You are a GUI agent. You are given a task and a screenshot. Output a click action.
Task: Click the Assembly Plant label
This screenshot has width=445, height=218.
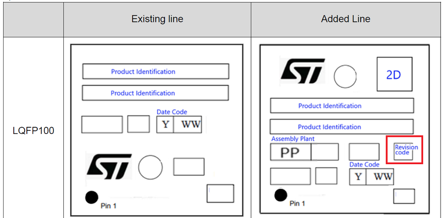(293, 139)
